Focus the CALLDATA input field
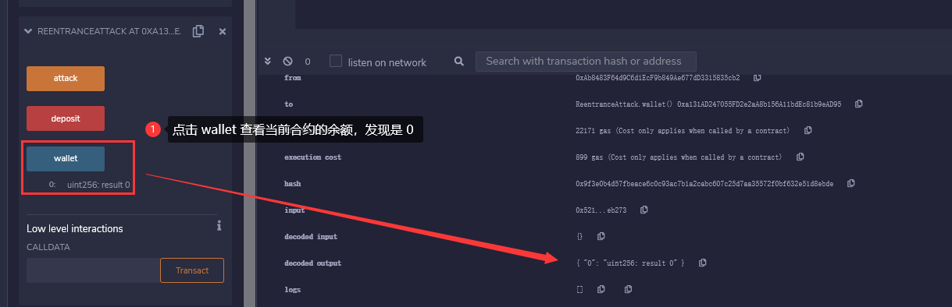The image size is (952, 307). (x=93, y=270)
